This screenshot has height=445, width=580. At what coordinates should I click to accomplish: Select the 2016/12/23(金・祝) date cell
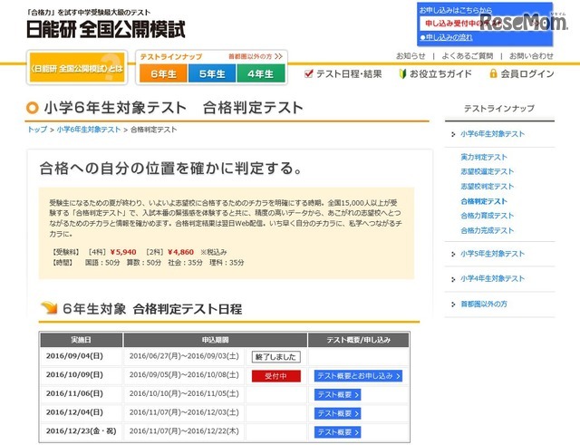click(x=81, y=430)
